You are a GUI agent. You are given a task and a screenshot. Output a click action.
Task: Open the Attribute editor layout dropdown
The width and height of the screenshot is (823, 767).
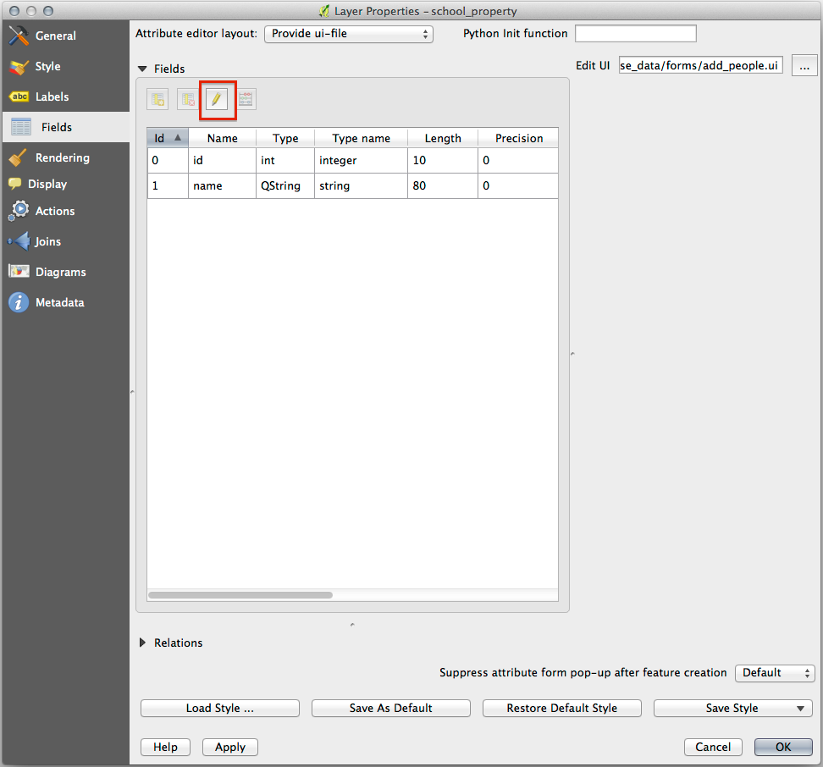[348, 34]
